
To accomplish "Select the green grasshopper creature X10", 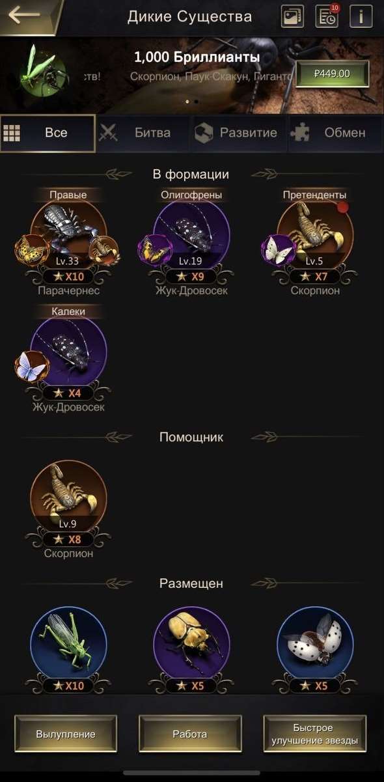I will (68, 645).
